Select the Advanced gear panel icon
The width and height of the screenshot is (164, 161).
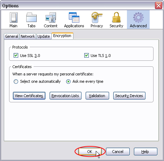[138, 20]
